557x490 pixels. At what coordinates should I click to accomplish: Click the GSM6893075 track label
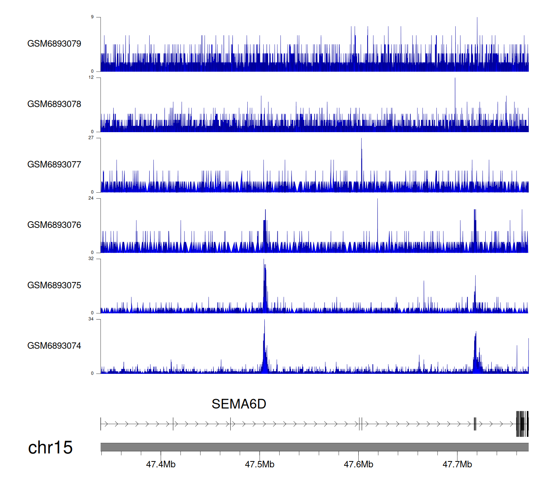(54, 285)
